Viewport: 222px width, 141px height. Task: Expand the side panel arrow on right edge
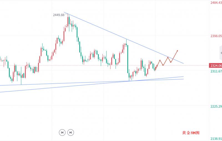coord(221,53)
